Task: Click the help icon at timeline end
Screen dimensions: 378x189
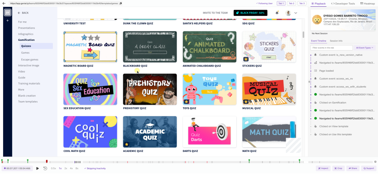Action: (375, 162)
